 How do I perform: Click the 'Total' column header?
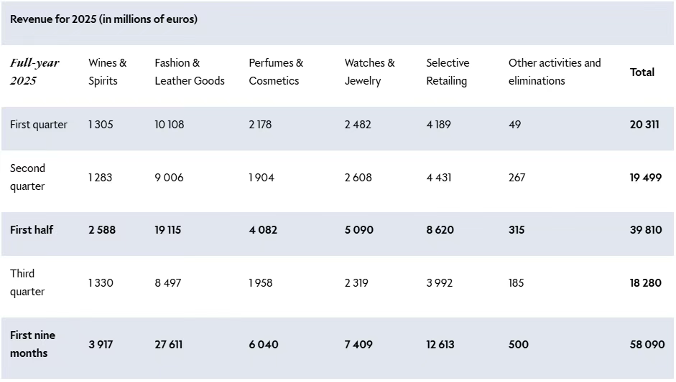[642, 72]
